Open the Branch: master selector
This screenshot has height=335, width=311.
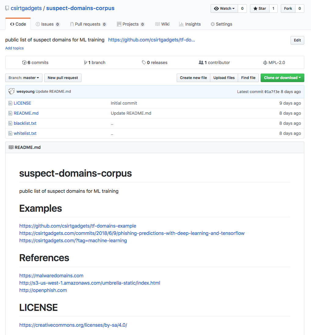coord(24,78)
